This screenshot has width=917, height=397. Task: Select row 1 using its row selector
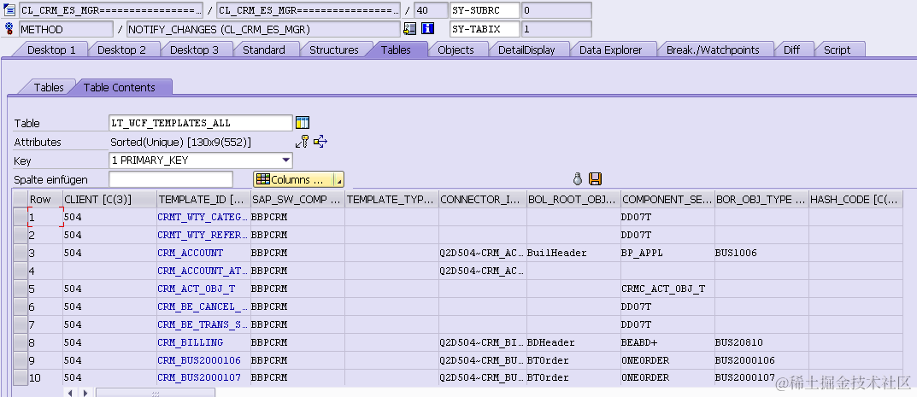[21, 217]
